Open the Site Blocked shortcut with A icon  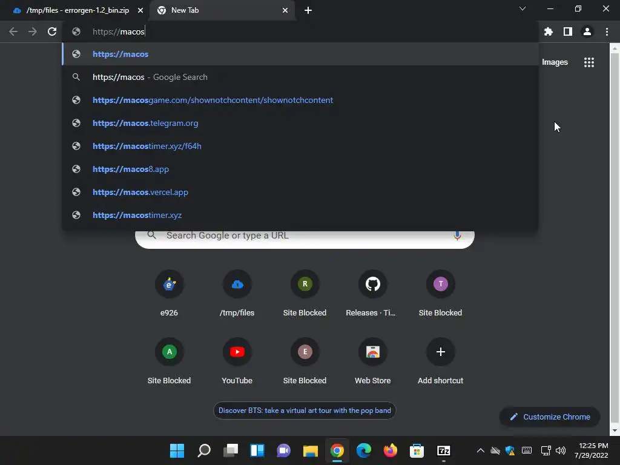[x=170, y=361]
